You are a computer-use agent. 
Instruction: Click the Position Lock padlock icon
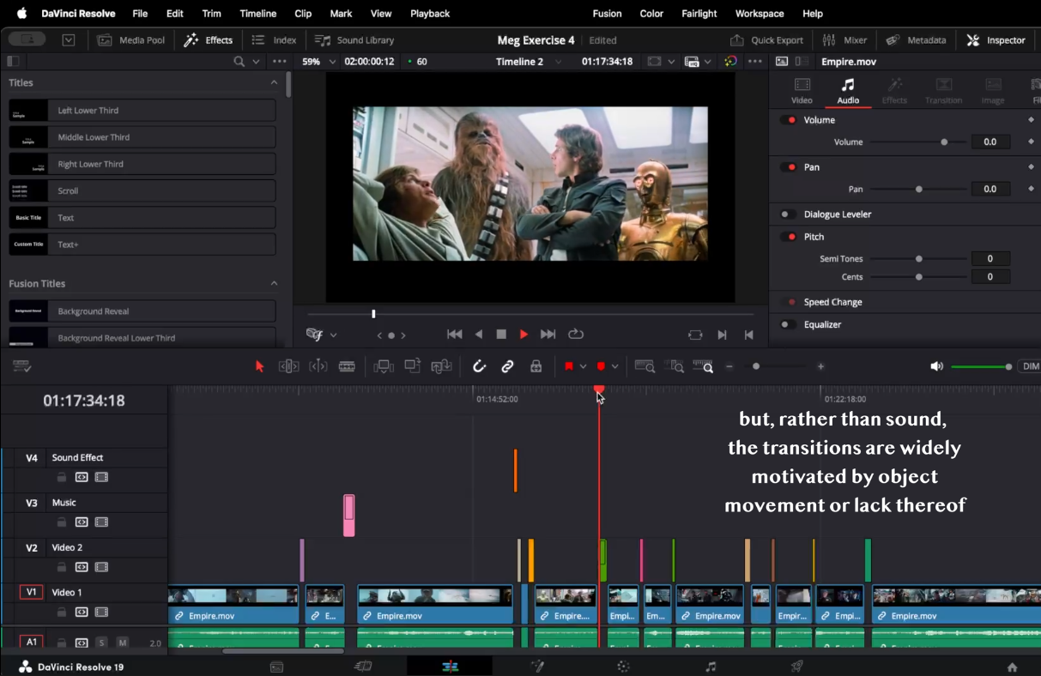coord(536,366)
